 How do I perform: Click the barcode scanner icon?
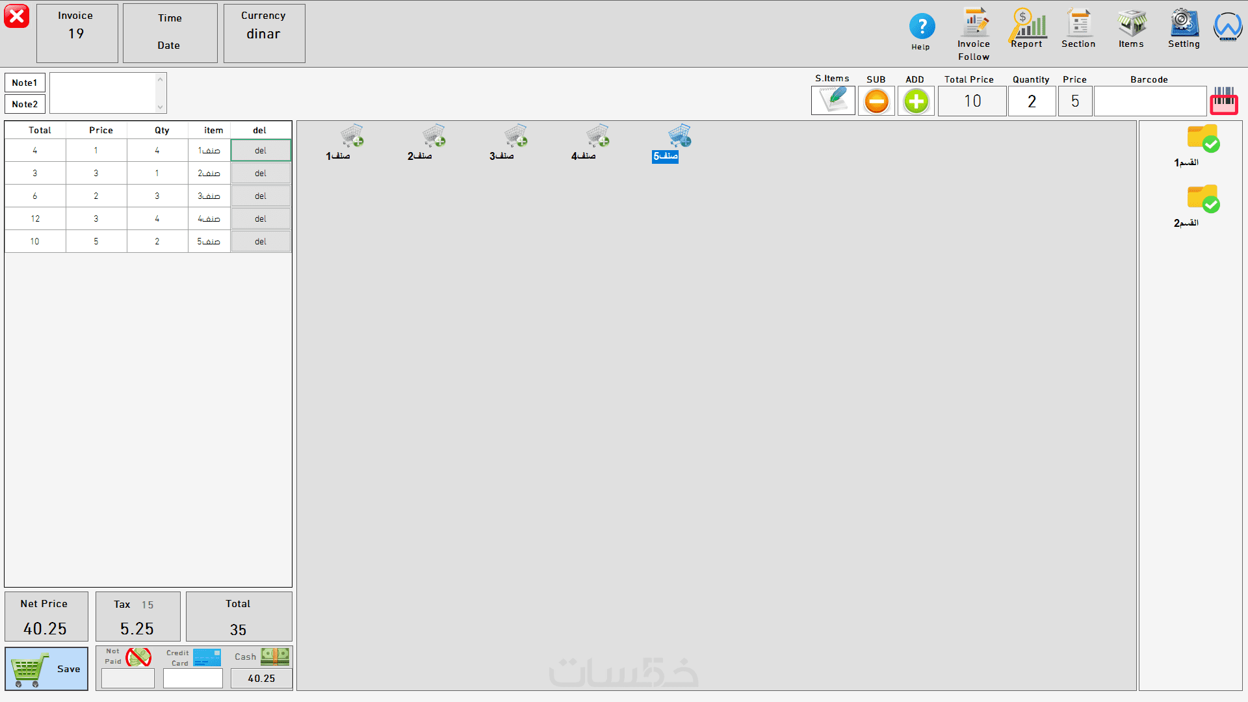tap(1223, 101)
